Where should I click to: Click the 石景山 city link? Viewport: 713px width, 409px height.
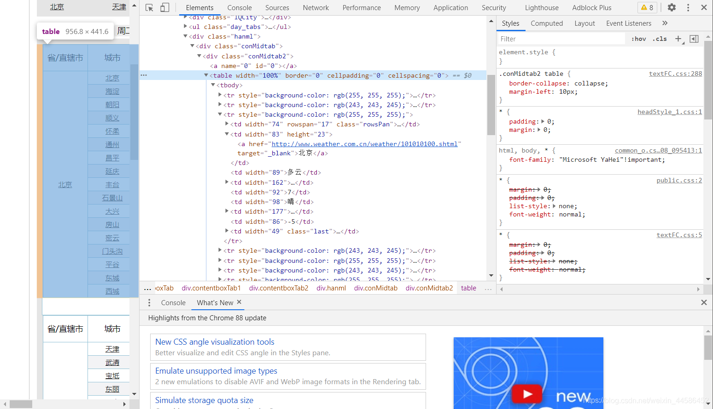tap(112, 198)
